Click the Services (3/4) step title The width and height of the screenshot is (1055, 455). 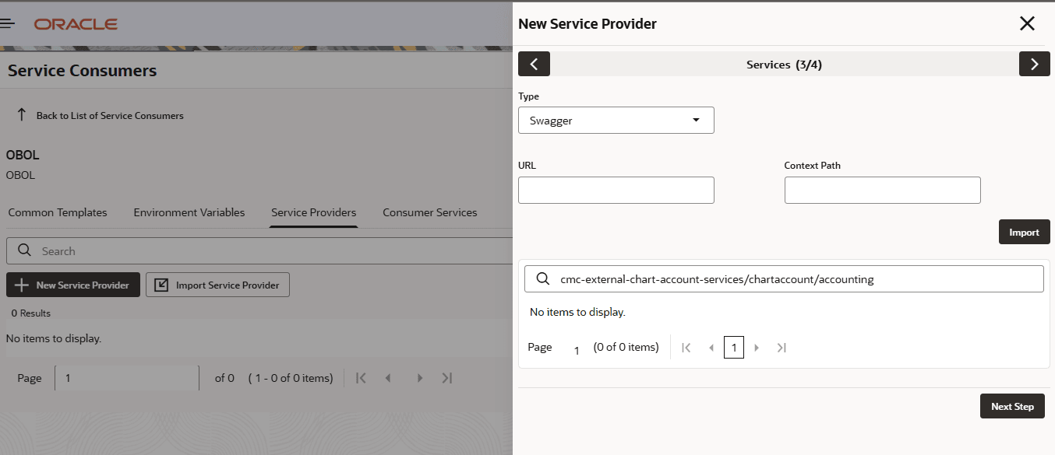tap(784, 65)
